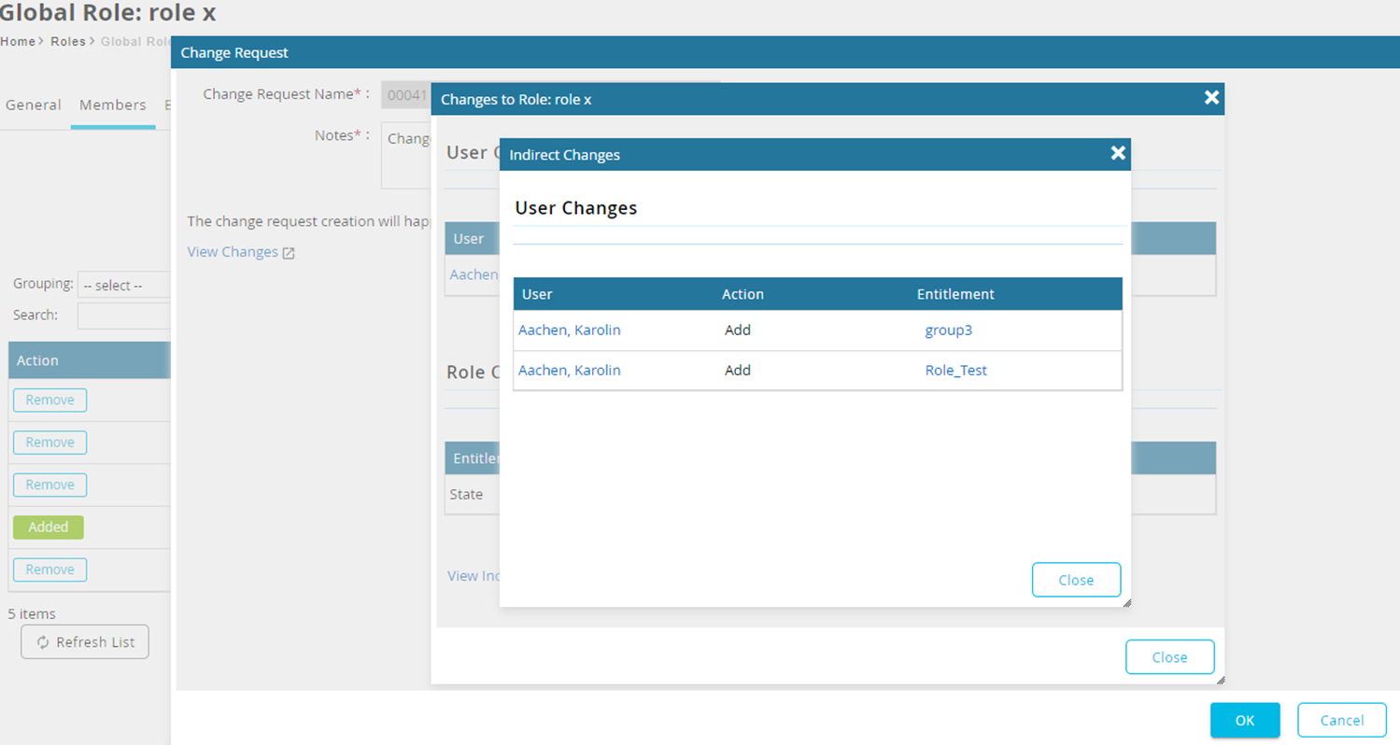This screenshot has height=745, width=1400.
Task: Switch to the General tab
Action: pyautogui.click(x=34, y=105)
